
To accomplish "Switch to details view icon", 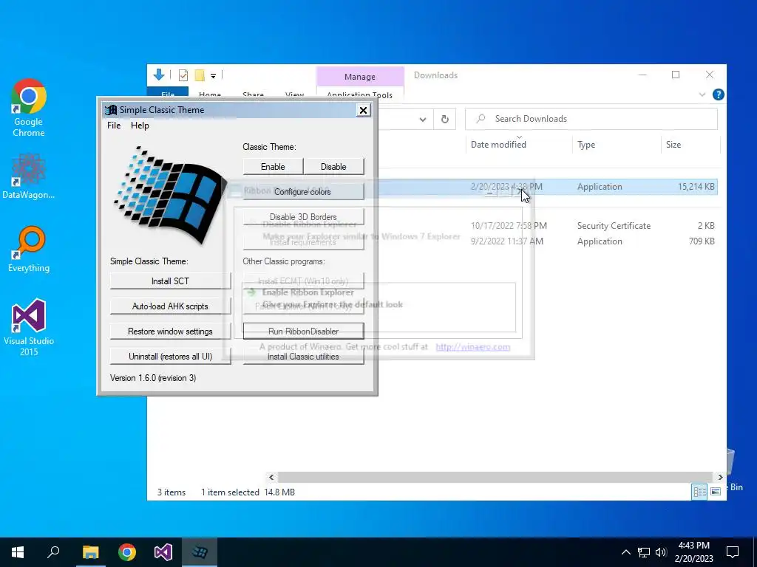I will pyautogui.click(x=699, y=492).
